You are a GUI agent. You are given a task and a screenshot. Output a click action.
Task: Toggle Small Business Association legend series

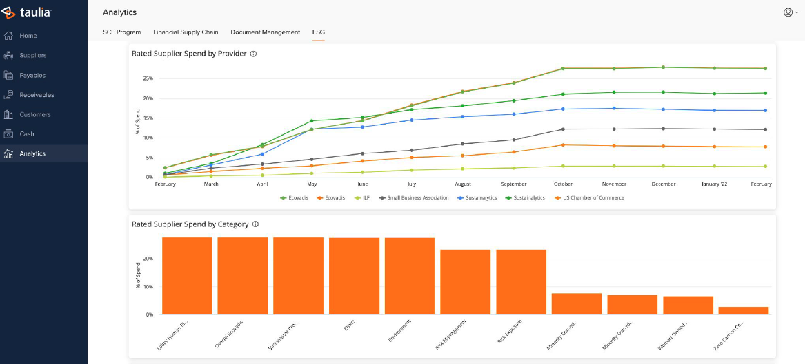pos(415,197)
